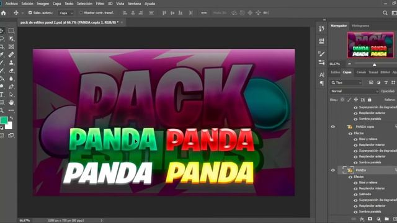Filter layers by pixel layers icon

pyautogui.click(x=371, y=82)
